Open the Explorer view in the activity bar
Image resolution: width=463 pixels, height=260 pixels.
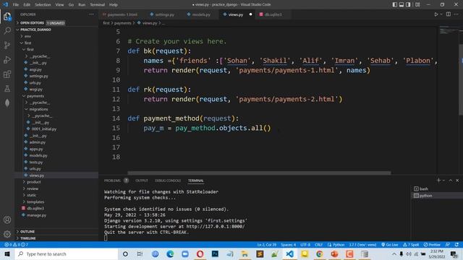(7, 17)
